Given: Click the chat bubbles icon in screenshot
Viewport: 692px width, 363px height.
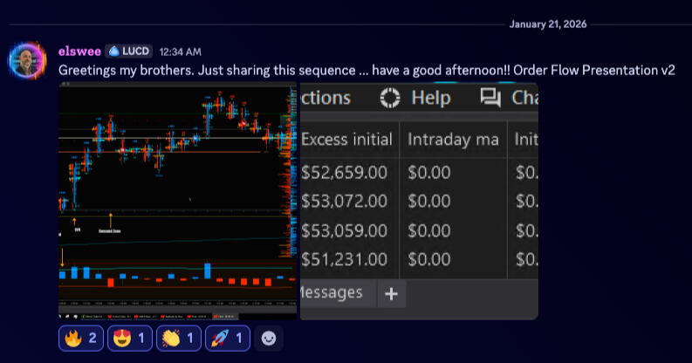Looking at the screenshot, I should coord(490,98).
